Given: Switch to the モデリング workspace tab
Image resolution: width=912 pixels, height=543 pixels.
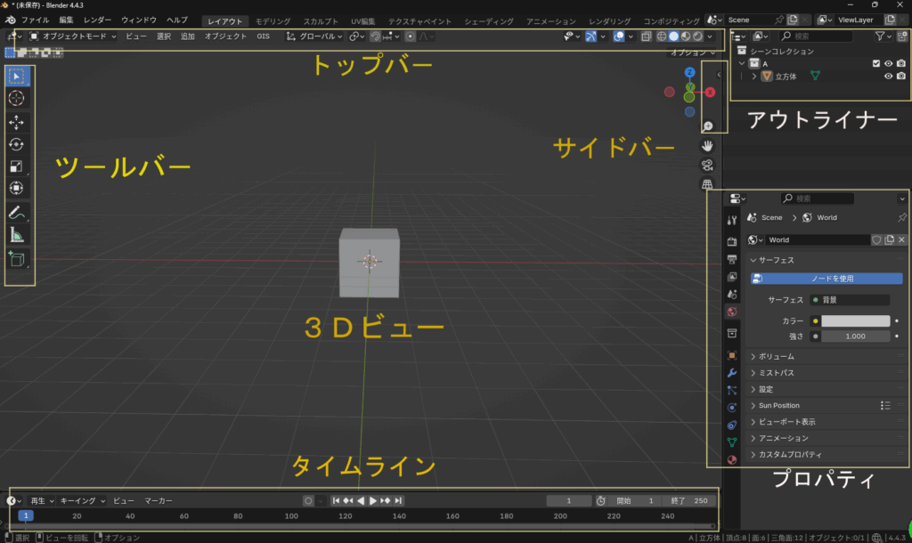Looking at the screenshot, I should point(273,21).
